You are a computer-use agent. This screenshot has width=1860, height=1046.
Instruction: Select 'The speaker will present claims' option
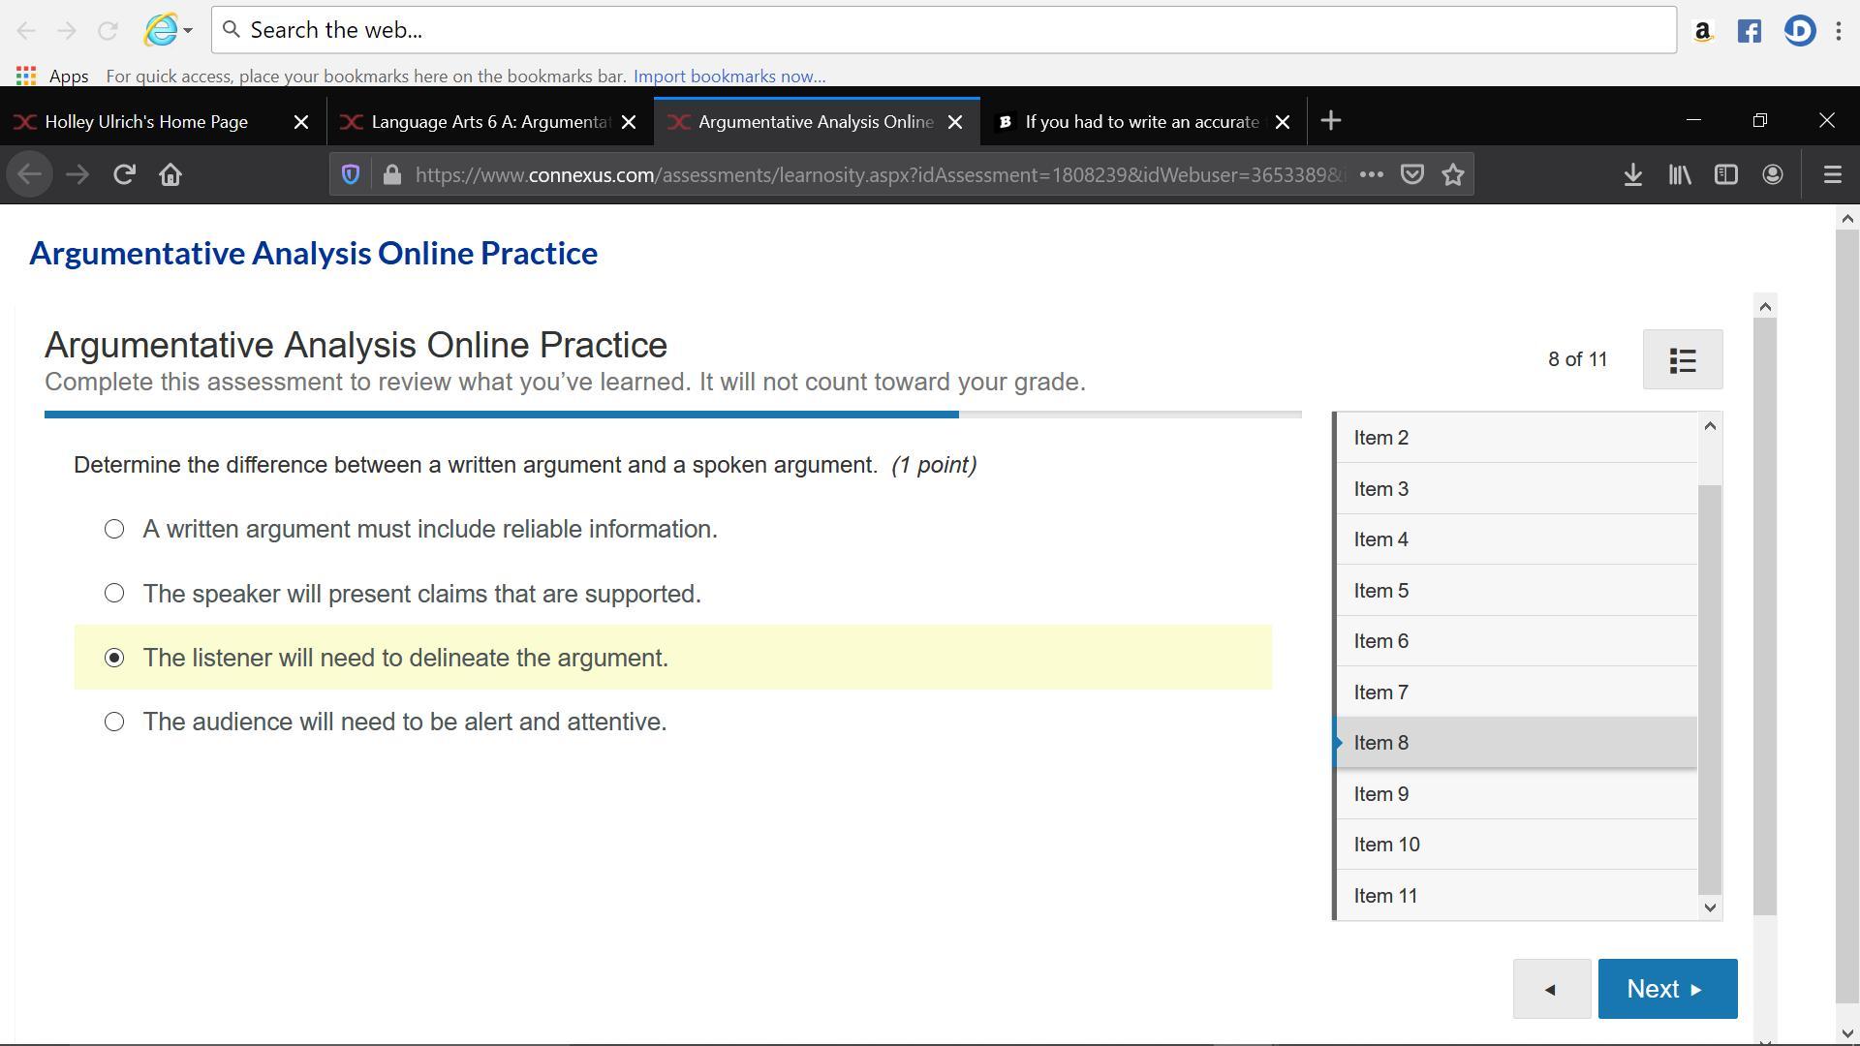[x=114, y=594]
